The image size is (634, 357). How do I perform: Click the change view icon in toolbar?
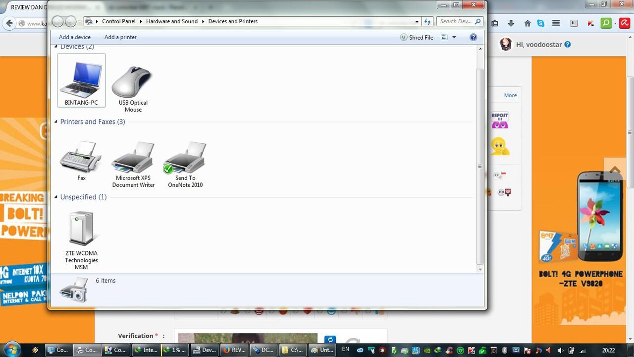point(444,37)
